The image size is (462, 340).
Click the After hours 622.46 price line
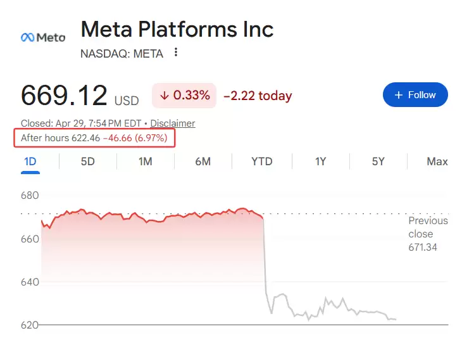click(x=95, y=138)
